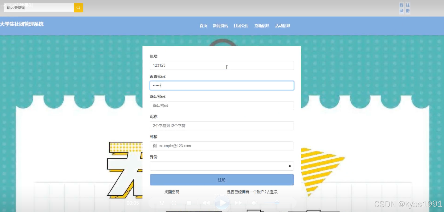Click the repeat loop icon in media overlay
This screenshot has height=212, width=444.
coord(174,203)
